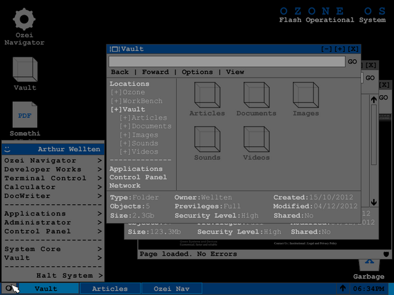394x295 pixels.
Task: Open Administrator submenu in start menu
Action: [53, 222]
